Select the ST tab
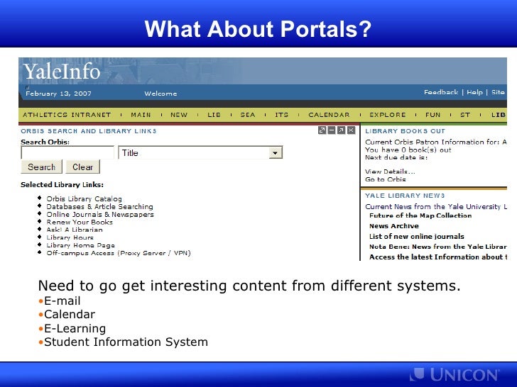The image size is (517, 387). click(x=465, y=115)
